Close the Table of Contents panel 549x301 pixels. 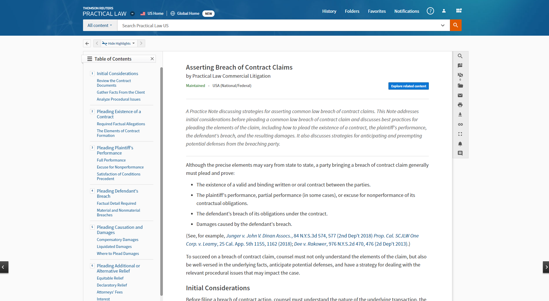(x=152, y=59)
